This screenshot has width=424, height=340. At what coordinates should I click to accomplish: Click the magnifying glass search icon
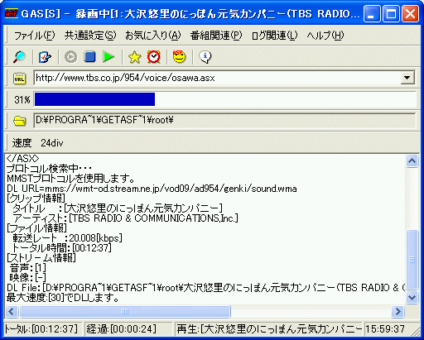19,57
